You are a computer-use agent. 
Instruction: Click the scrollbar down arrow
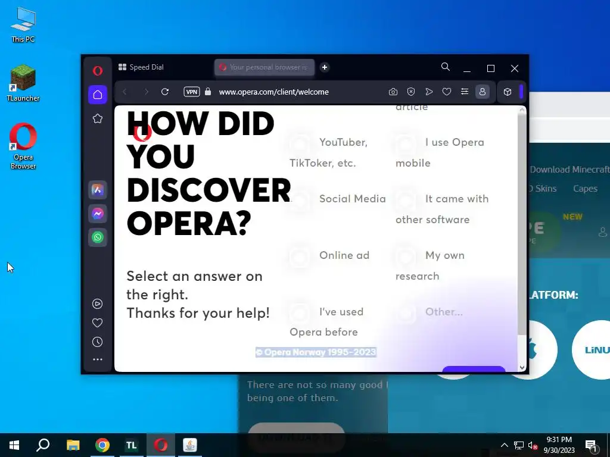[x=522, y=367]
